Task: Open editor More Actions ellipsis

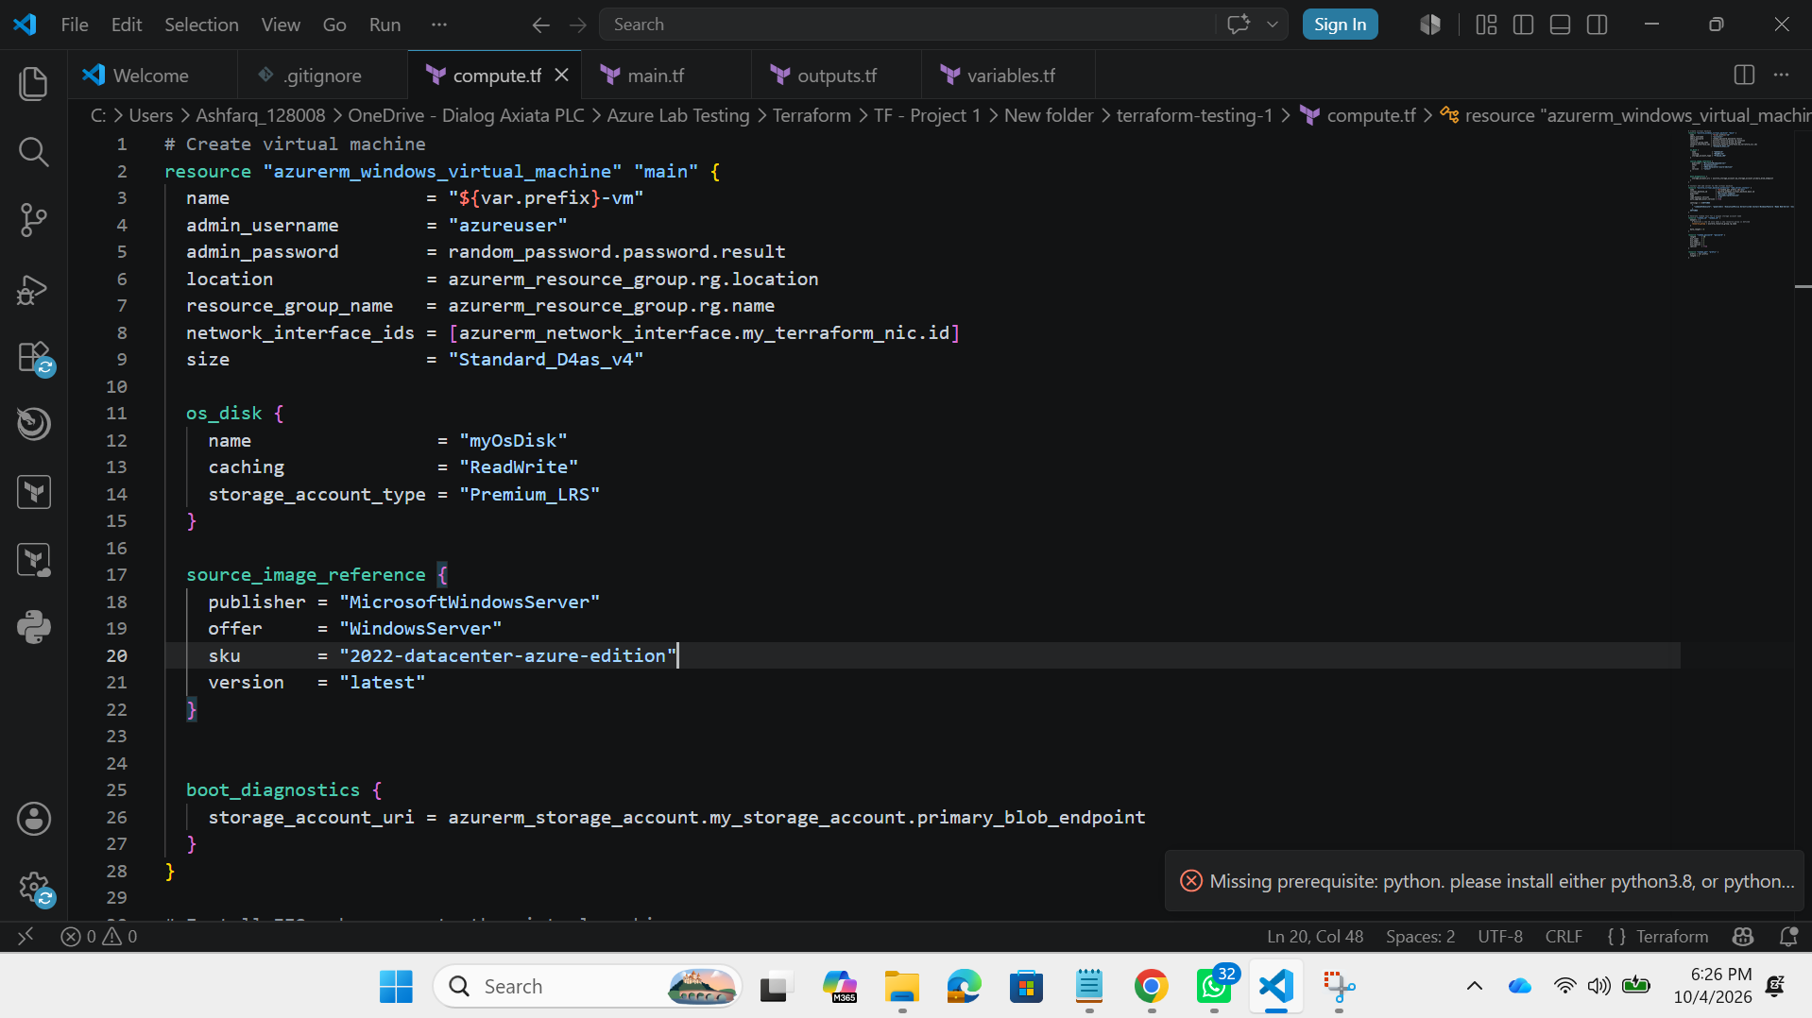Action: point(1781,75)
